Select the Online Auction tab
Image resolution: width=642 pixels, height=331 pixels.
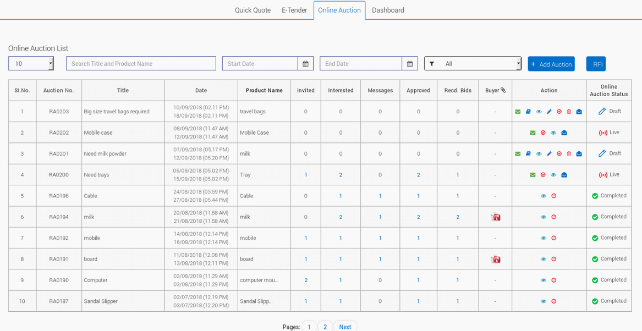tap(339, 10)
